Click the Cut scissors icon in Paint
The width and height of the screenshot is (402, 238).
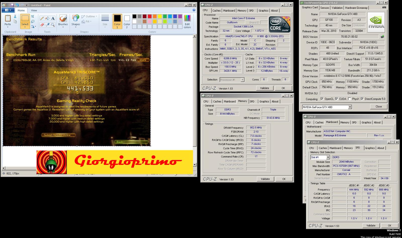pyautogui.click(x=15, y=17)
